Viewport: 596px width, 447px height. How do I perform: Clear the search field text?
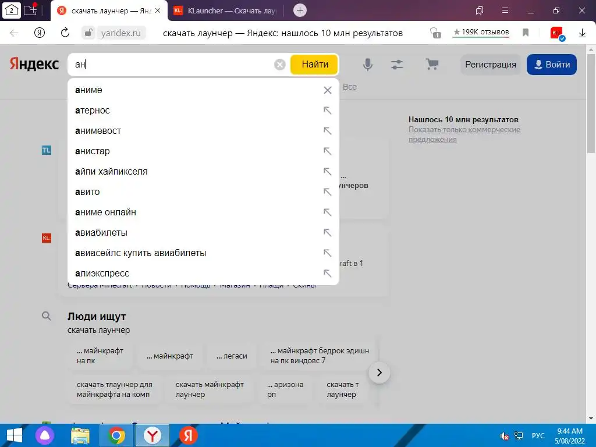pos(280,65)
